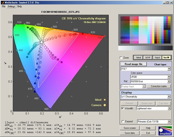Click the 480 nm wavelength marker
This screenshot has height=137, width=174.
[25, 71]
